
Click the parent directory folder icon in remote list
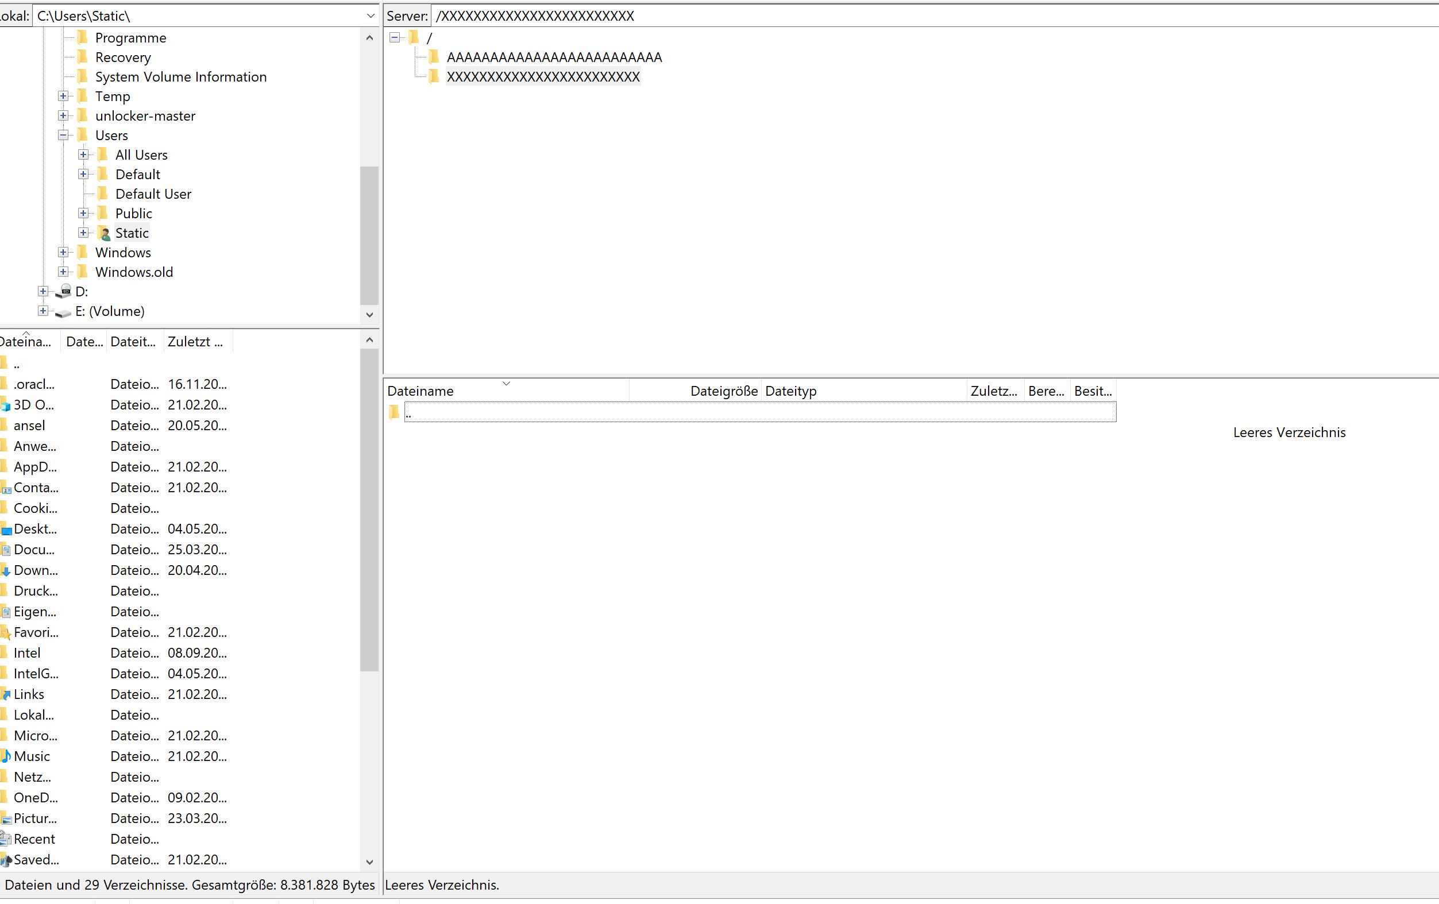(394, 412)
